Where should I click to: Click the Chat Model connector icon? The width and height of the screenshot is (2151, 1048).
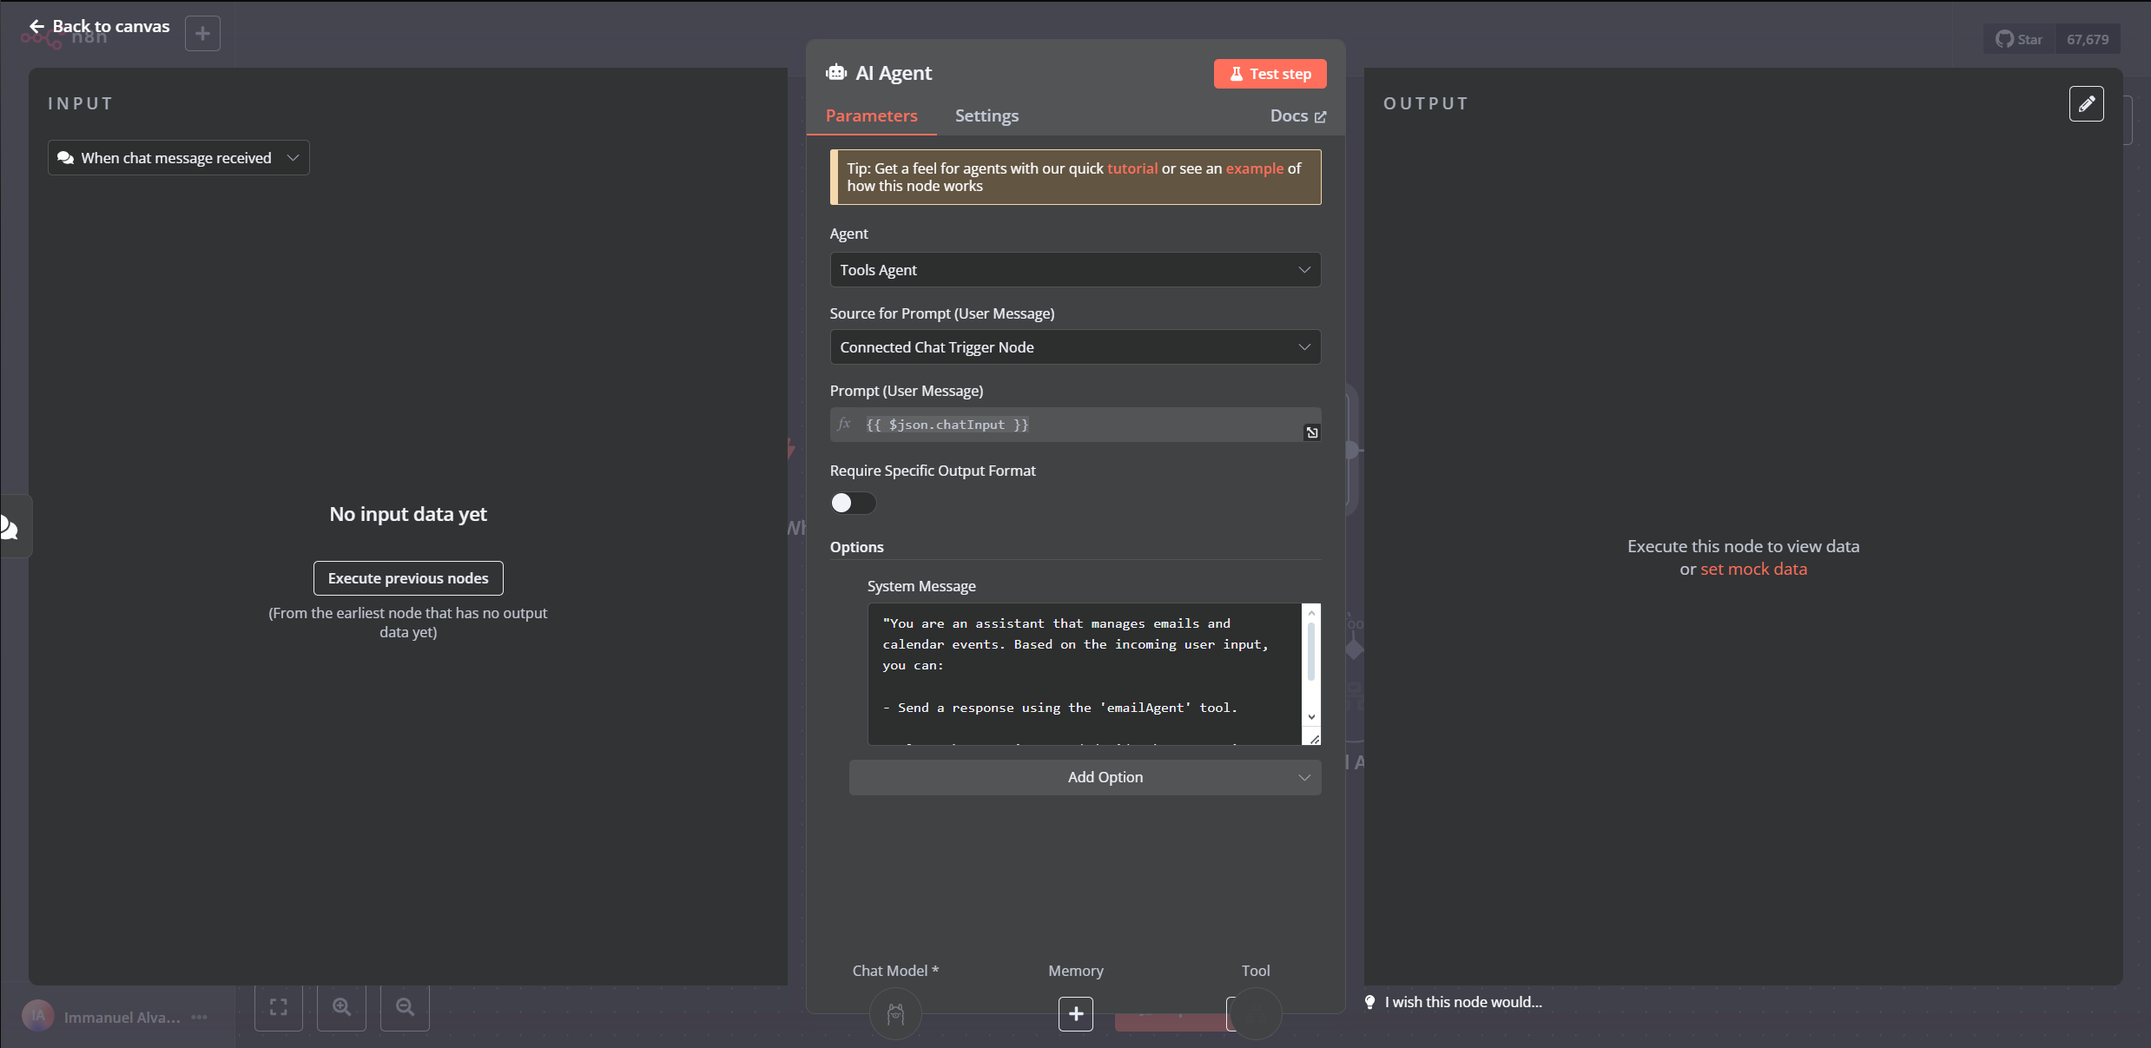click(894, 1013)
